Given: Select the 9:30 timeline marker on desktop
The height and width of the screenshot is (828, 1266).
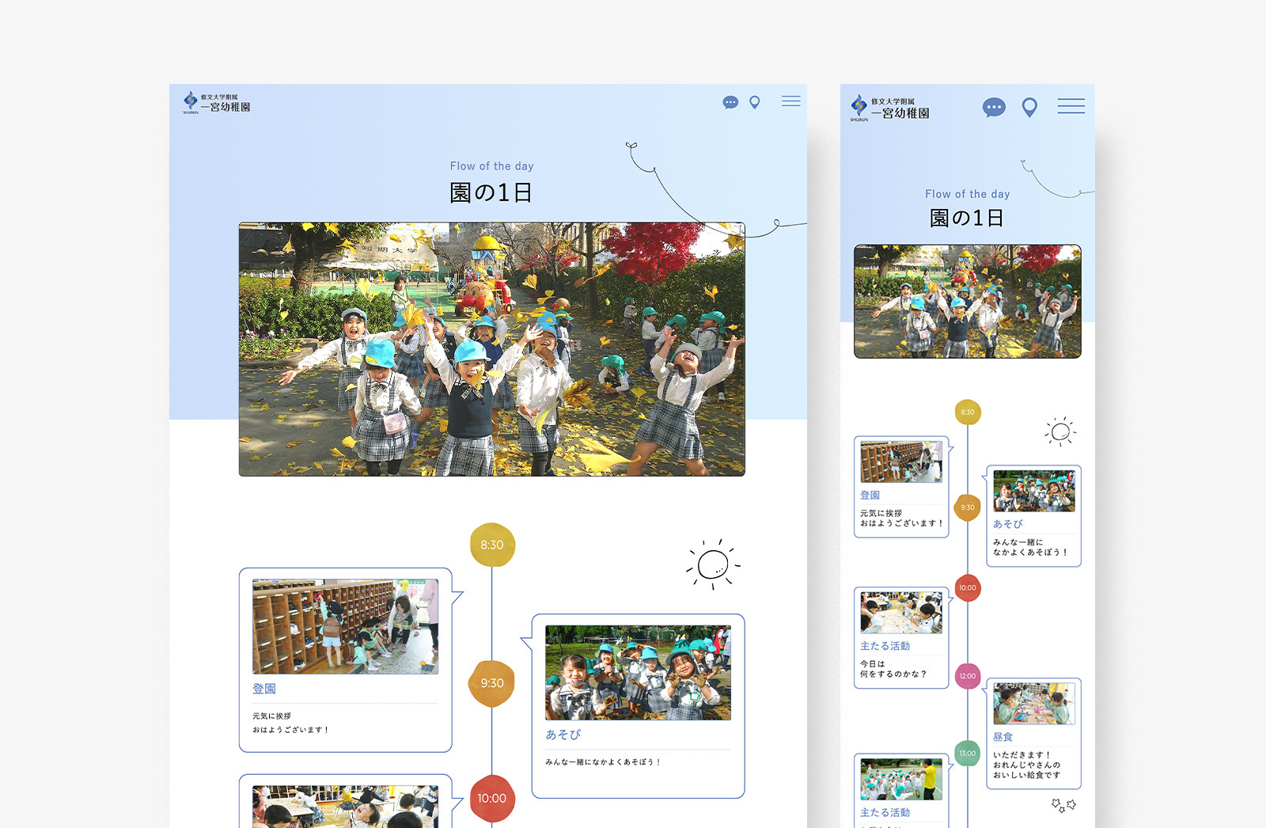Looking at the screenshot, I should click(492, 683).
